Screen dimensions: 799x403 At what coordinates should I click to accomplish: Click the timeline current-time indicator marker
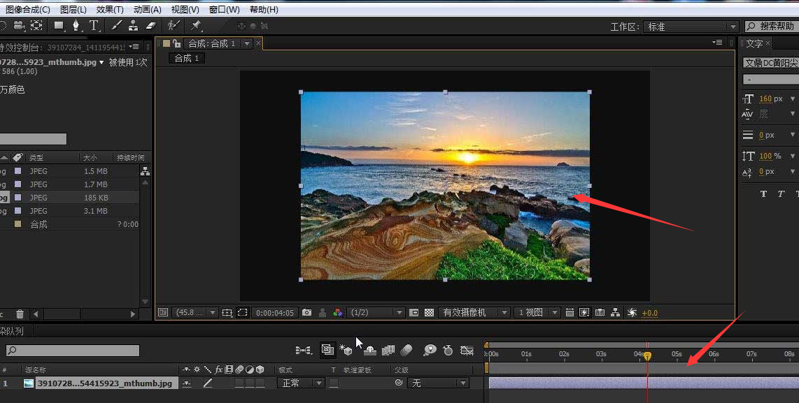point(647,356)
